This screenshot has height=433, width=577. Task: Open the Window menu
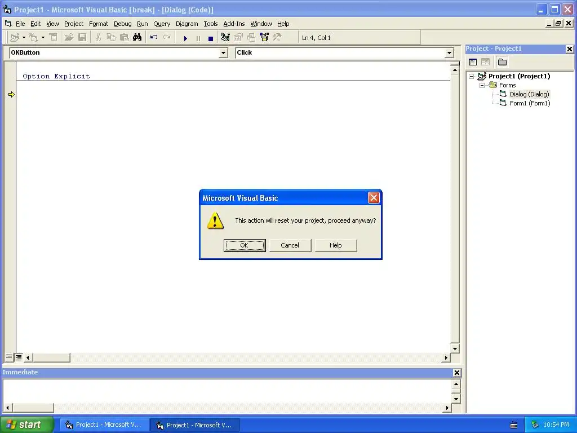pos(261,24)
